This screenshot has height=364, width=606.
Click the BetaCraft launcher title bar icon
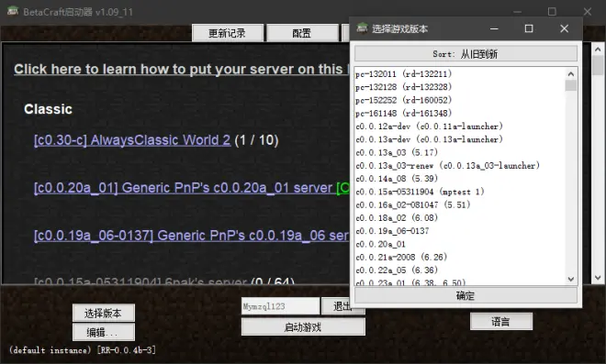pos(12,11)
